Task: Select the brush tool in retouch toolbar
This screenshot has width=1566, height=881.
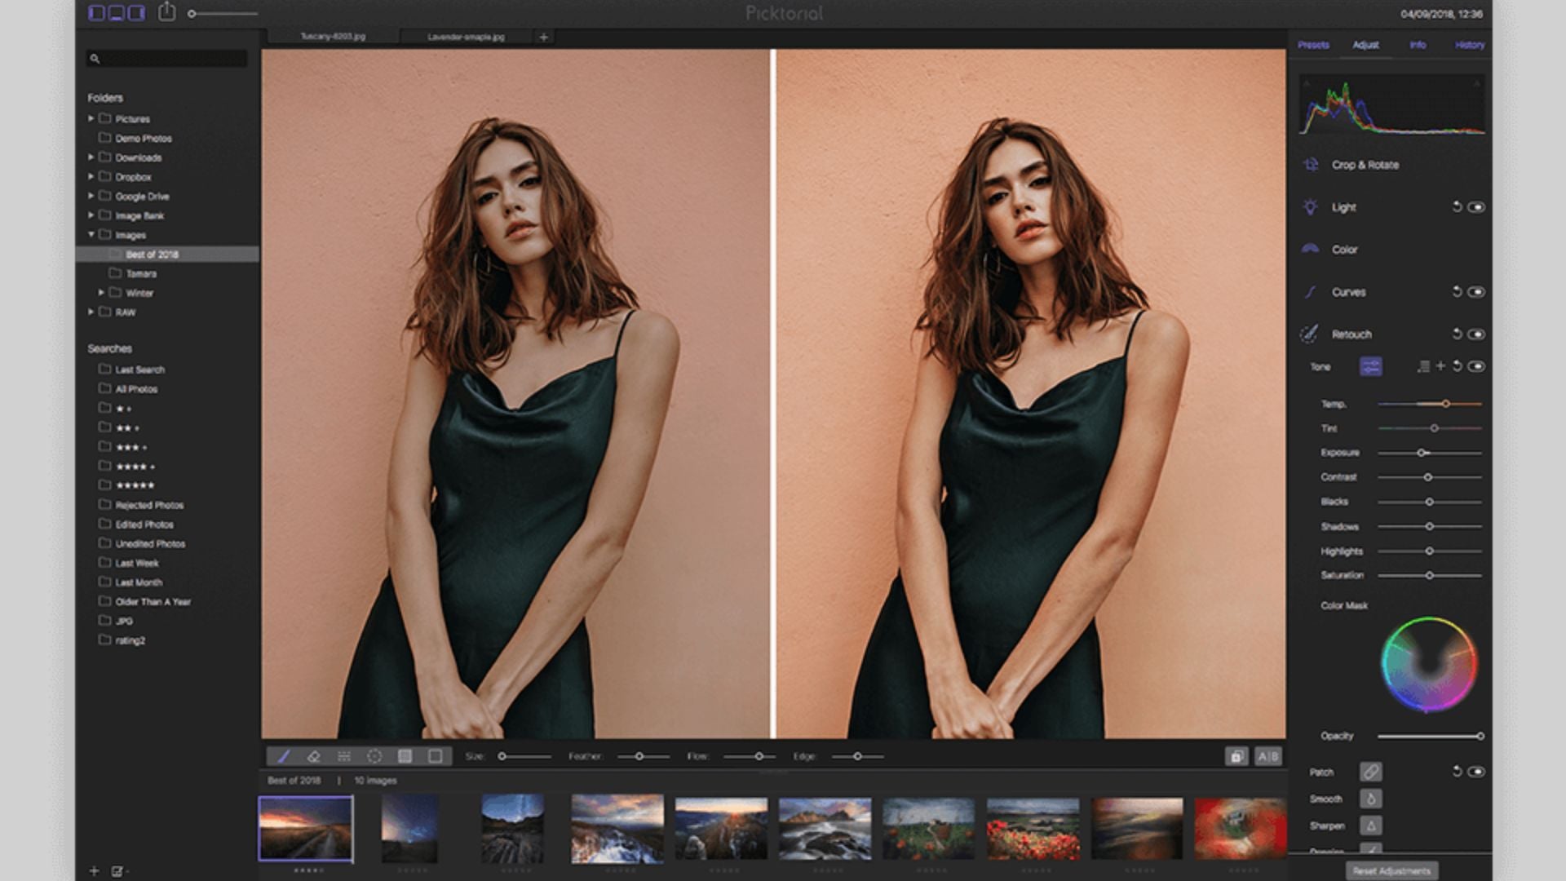Action: (x=283, y=756)
